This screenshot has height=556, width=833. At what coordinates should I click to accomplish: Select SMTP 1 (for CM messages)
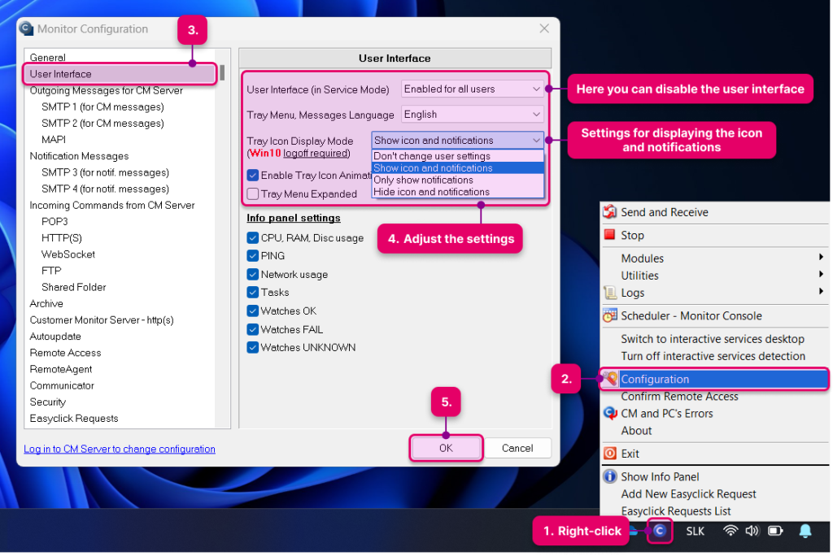[x=103, y=106]
